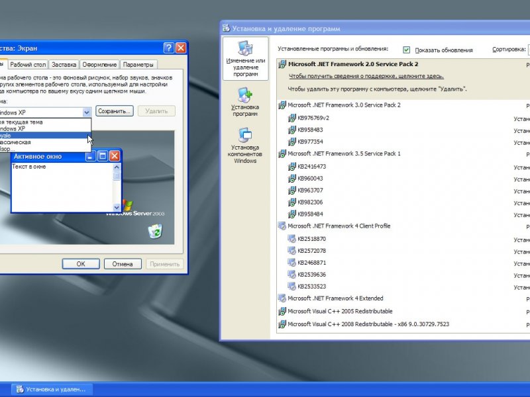This screenshot has width=530, height=397.
Task: Click the icon beside .NET Framework 4 Client Profile
Action: tap(282, 226)
